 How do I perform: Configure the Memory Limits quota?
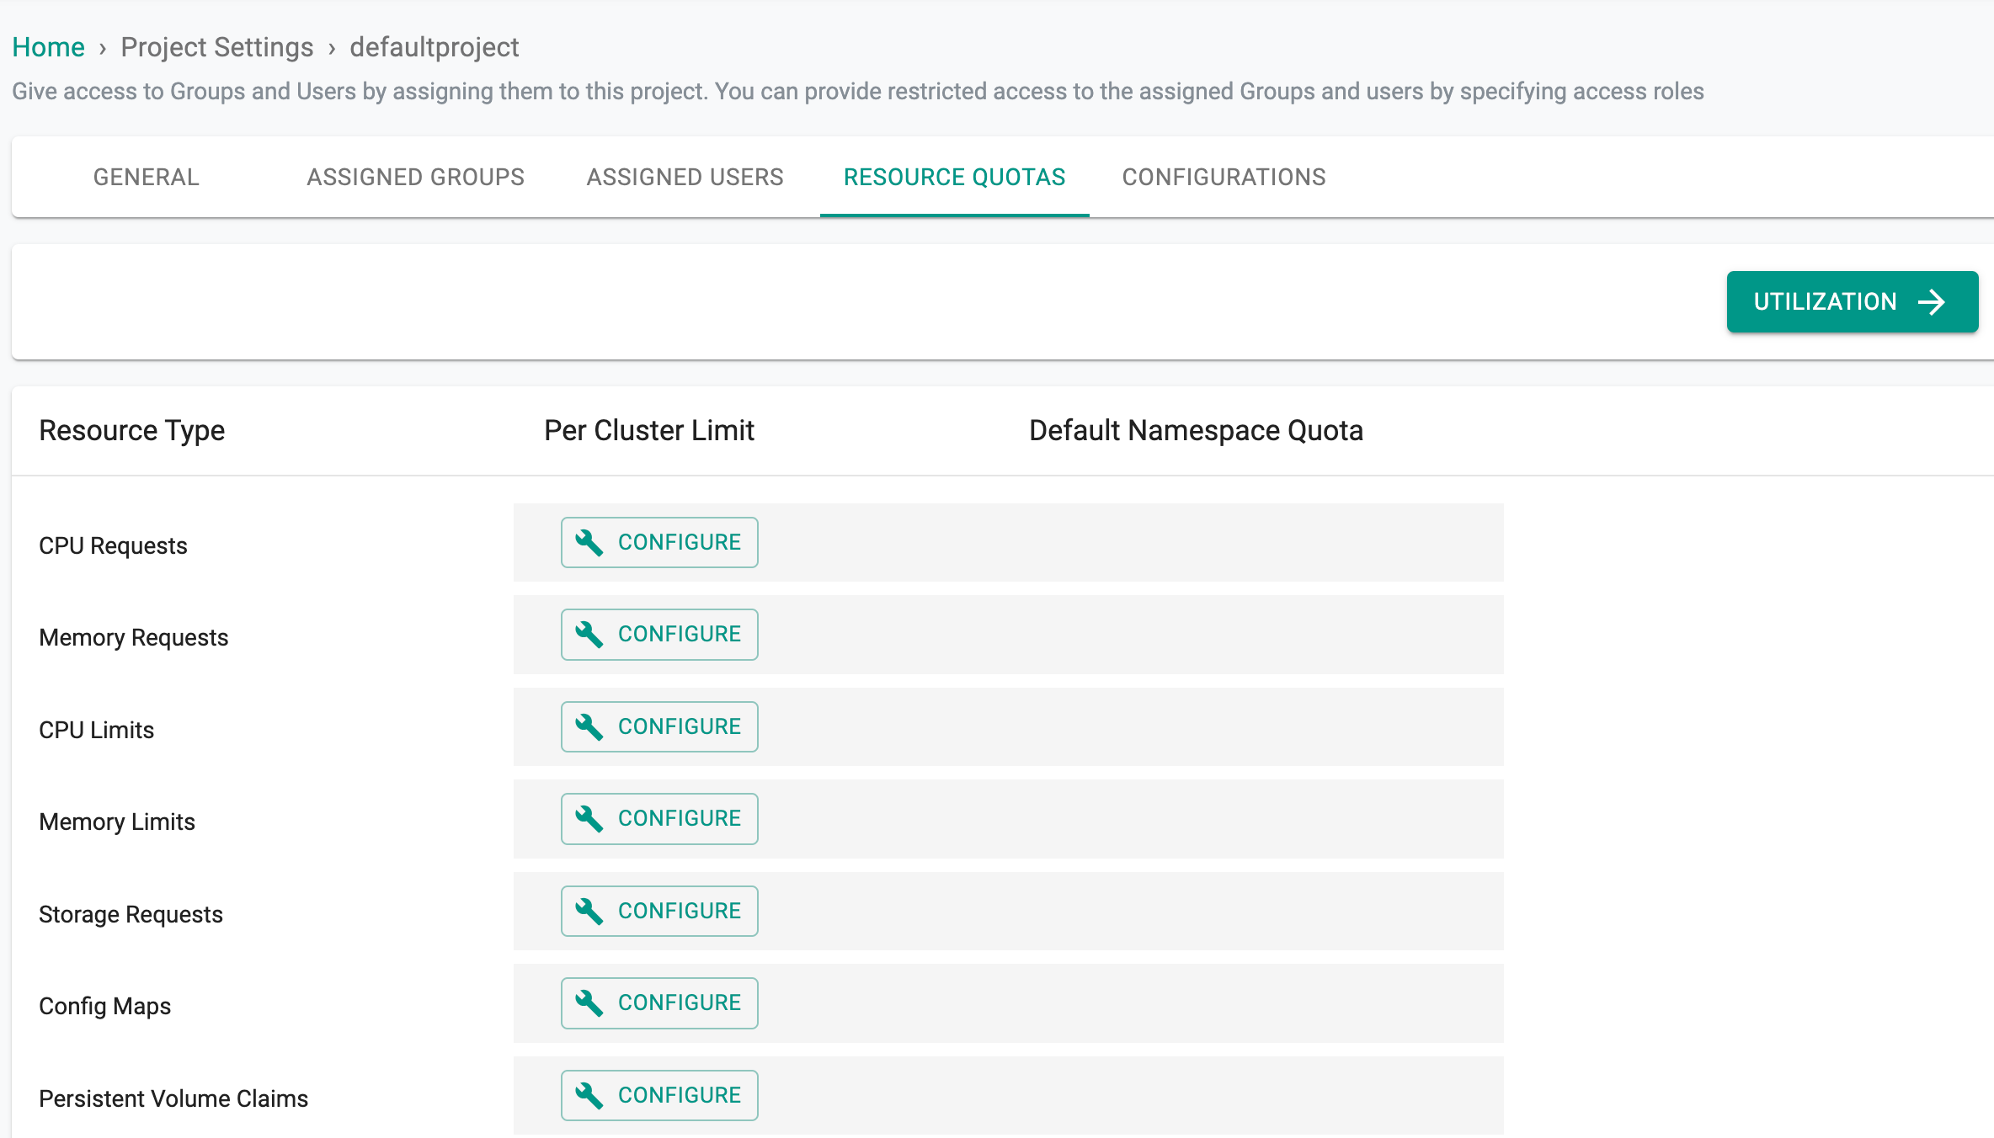(659, 819)
